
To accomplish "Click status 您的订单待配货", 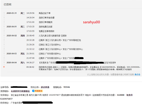I will click(x=45, y=22).
